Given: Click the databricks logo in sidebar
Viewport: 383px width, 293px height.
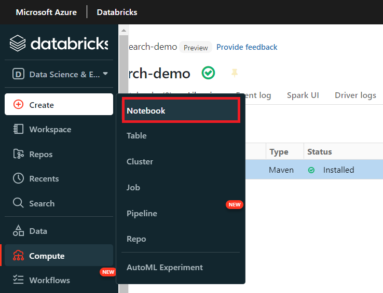Looking at the screenshot, I should tap(59, 44).
